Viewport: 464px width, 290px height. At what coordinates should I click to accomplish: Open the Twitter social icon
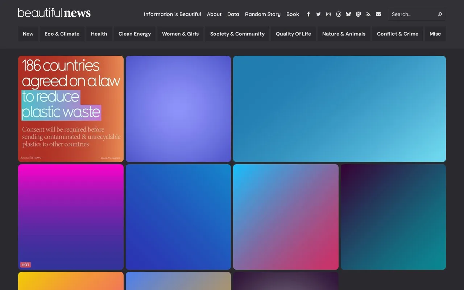[318, 14]
